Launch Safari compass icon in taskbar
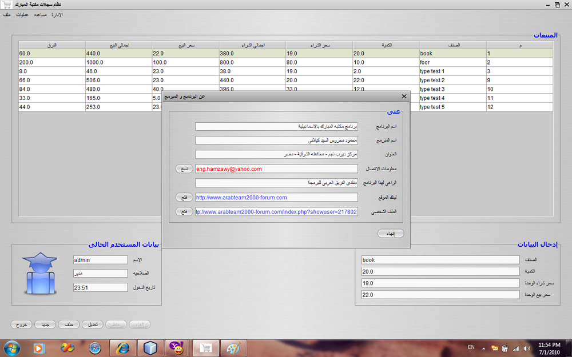Screen dimensions: 572x357 click(x=95, y=348)
